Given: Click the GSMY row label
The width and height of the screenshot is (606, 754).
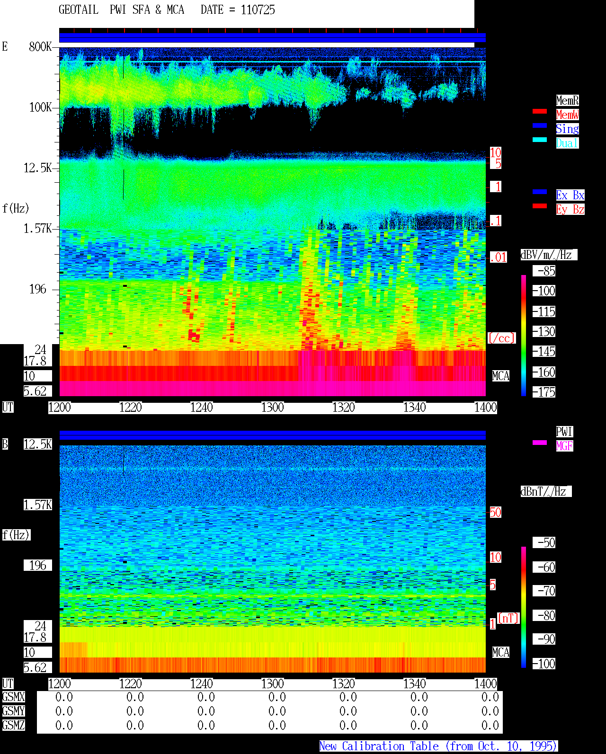Looking at the screenshot, I should [x=13, y=711].
